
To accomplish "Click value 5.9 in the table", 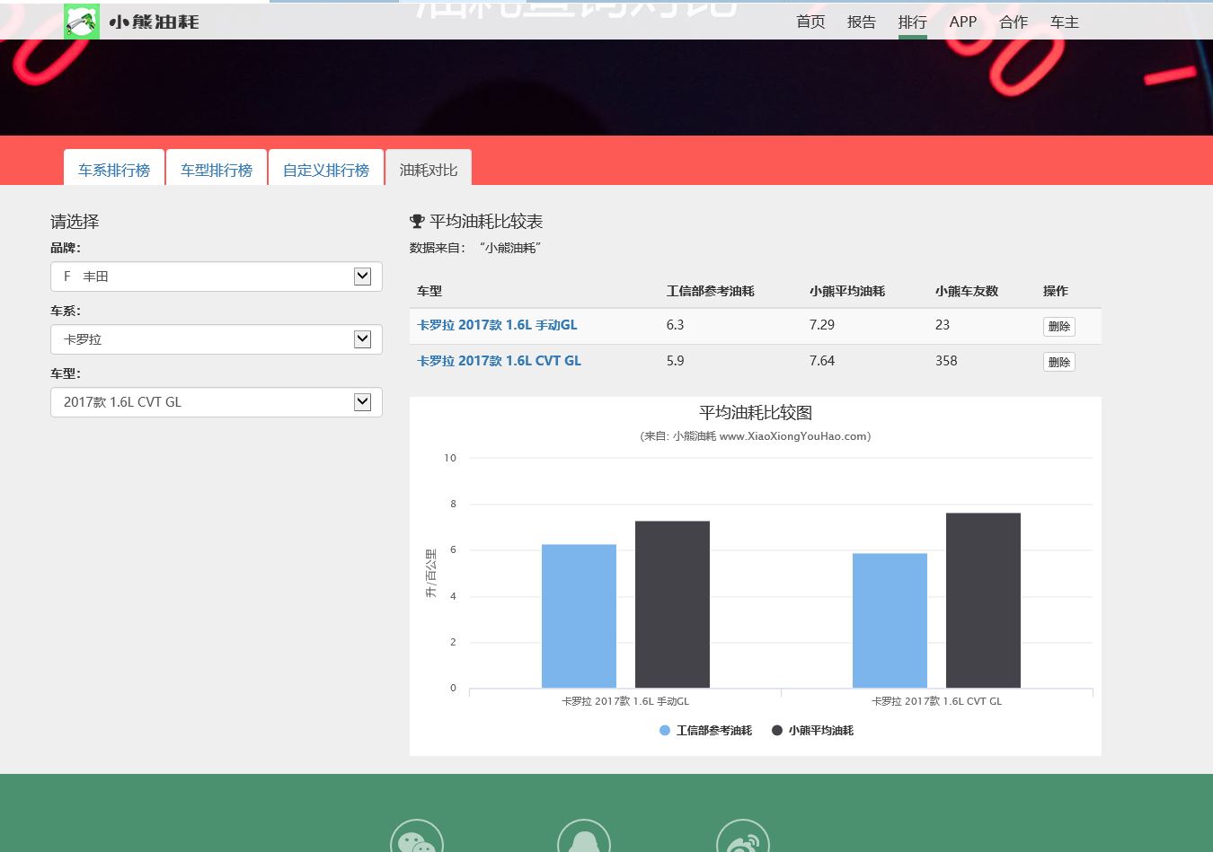I will [675, 361].
